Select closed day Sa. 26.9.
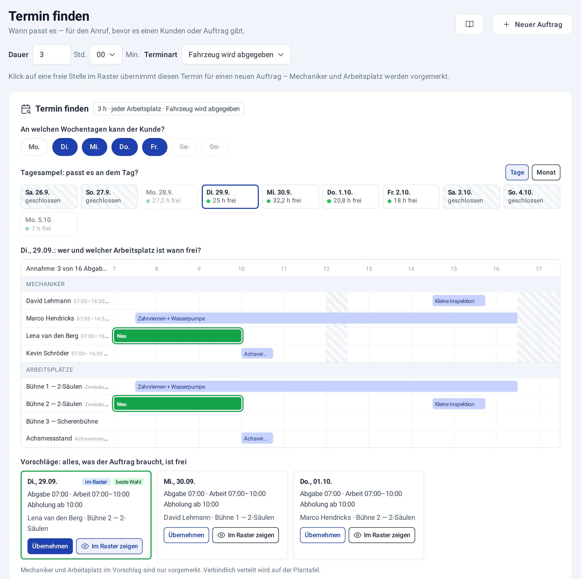 click(x=49, y=197)
